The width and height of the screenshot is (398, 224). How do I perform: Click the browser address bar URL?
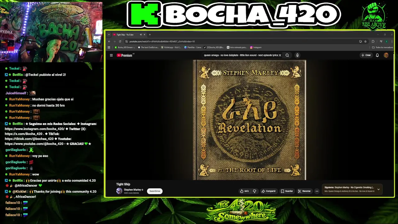[162, 41]
